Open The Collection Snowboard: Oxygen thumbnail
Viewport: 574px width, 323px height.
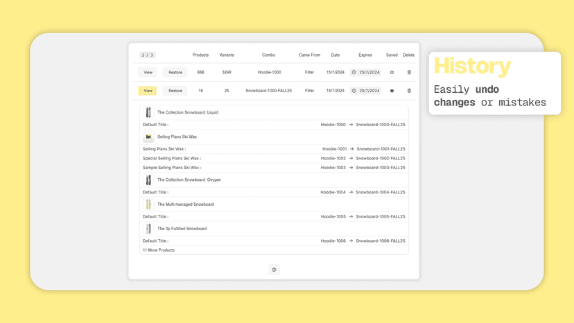148,180
